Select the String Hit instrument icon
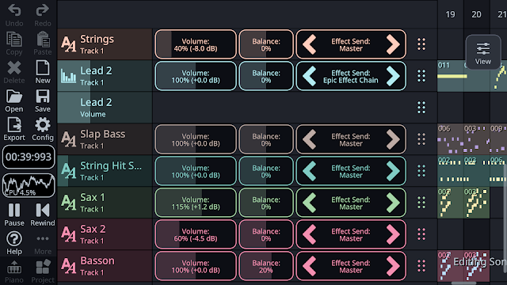507x285 pixels. [x=69, y=171]
